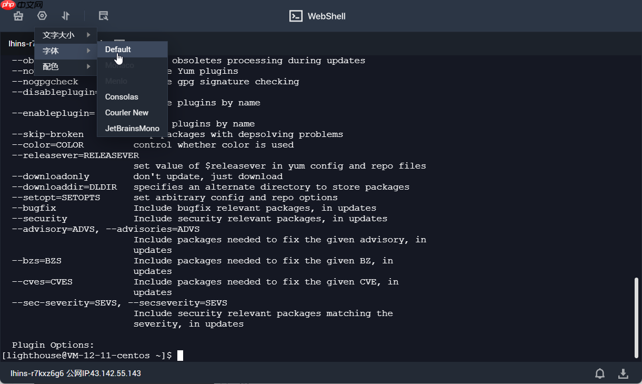This screenshot has width=642, height=384.
Task: Click the up-down transfer arrows icon
Action: pyautogui.click(x=66, y=16)
